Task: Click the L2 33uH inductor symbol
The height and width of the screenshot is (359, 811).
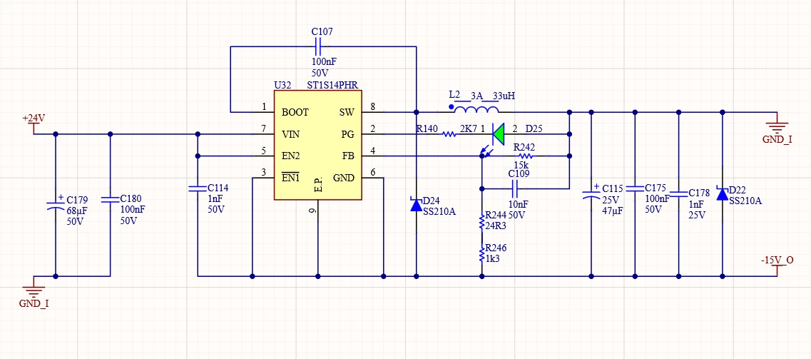Action: pyautogui.click(x=476, y=108)
